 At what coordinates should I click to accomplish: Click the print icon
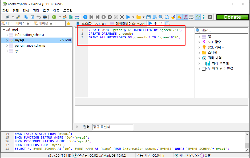point(45,17)
